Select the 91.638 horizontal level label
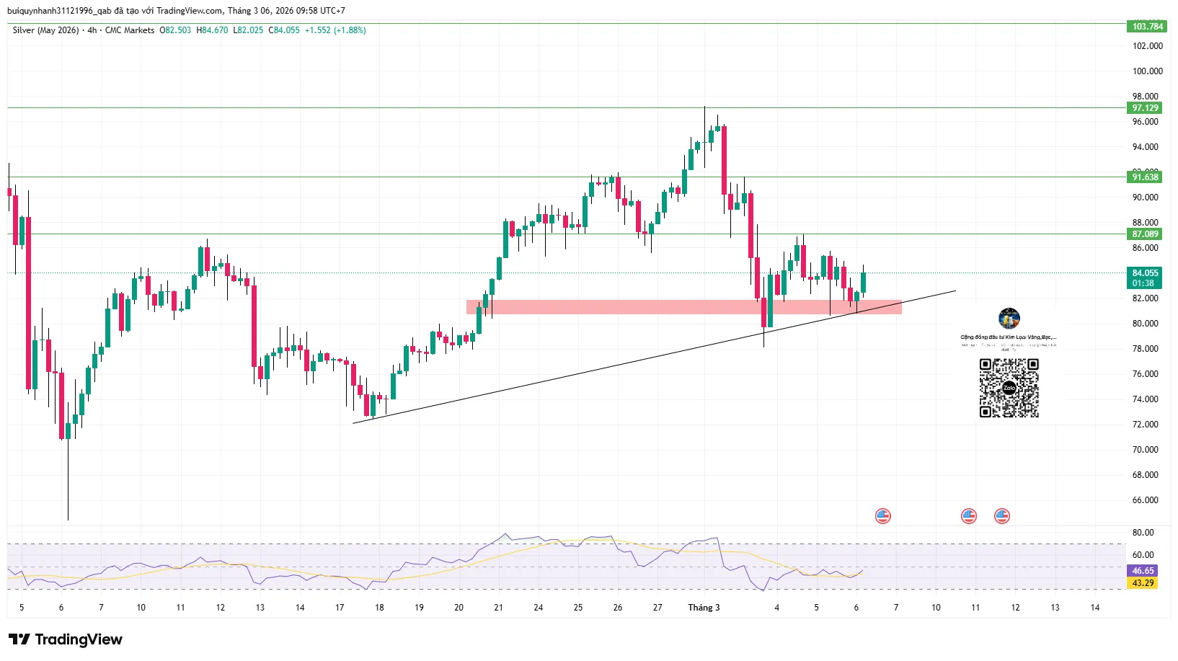Viewport: 1178px width, 661px height. 1145,177
